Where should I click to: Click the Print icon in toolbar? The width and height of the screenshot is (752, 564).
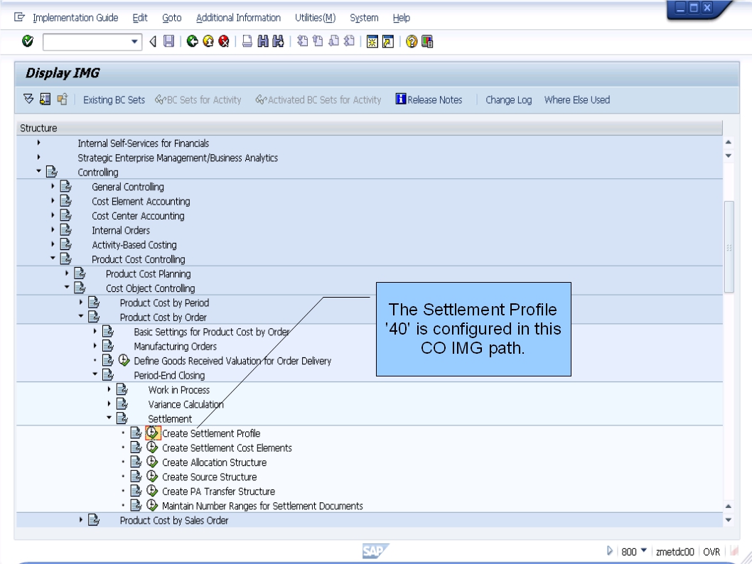(x=247, y=42)
